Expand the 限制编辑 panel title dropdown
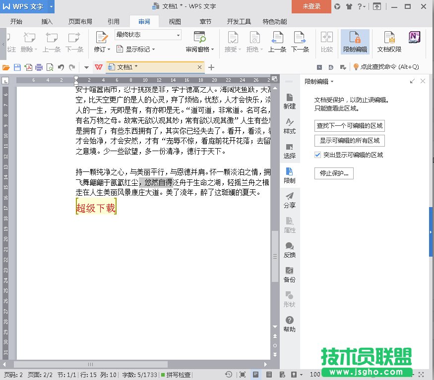The height and width of the screenshot is (380, 434). pyautogui.click(x=319, y=81)
